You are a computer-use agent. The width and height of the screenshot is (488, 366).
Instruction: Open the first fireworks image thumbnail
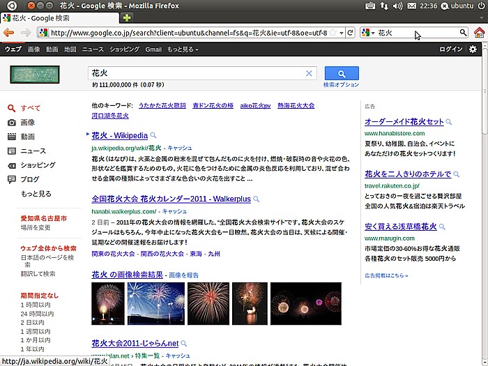pos(108,304)
